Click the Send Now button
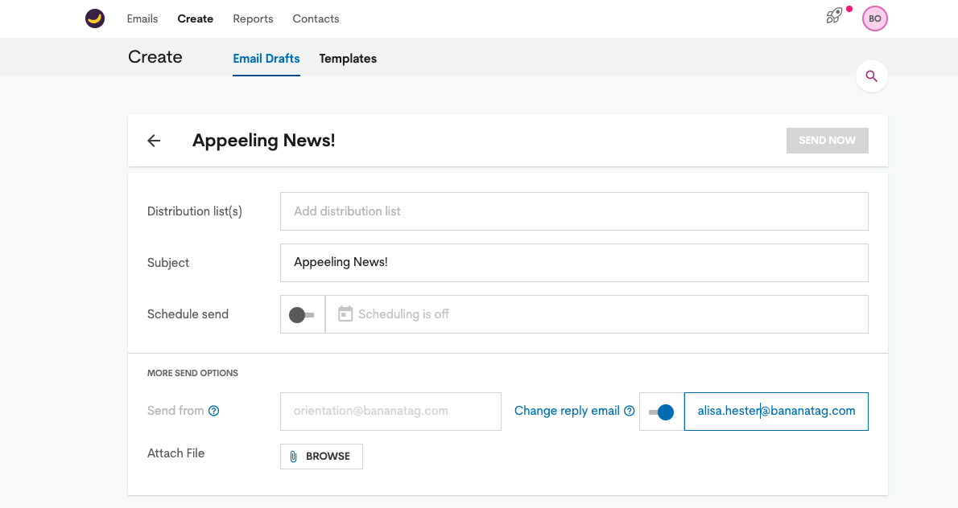 click(x=828, y=141)
